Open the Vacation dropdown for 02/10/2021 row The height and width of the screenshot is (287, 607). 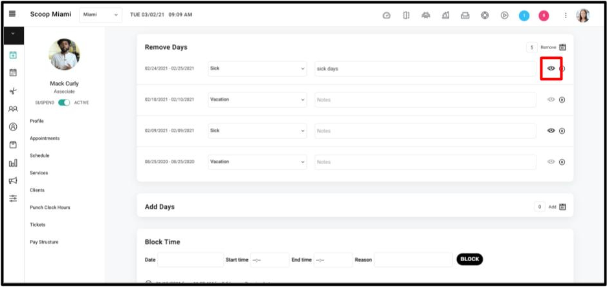pos(258,100)
